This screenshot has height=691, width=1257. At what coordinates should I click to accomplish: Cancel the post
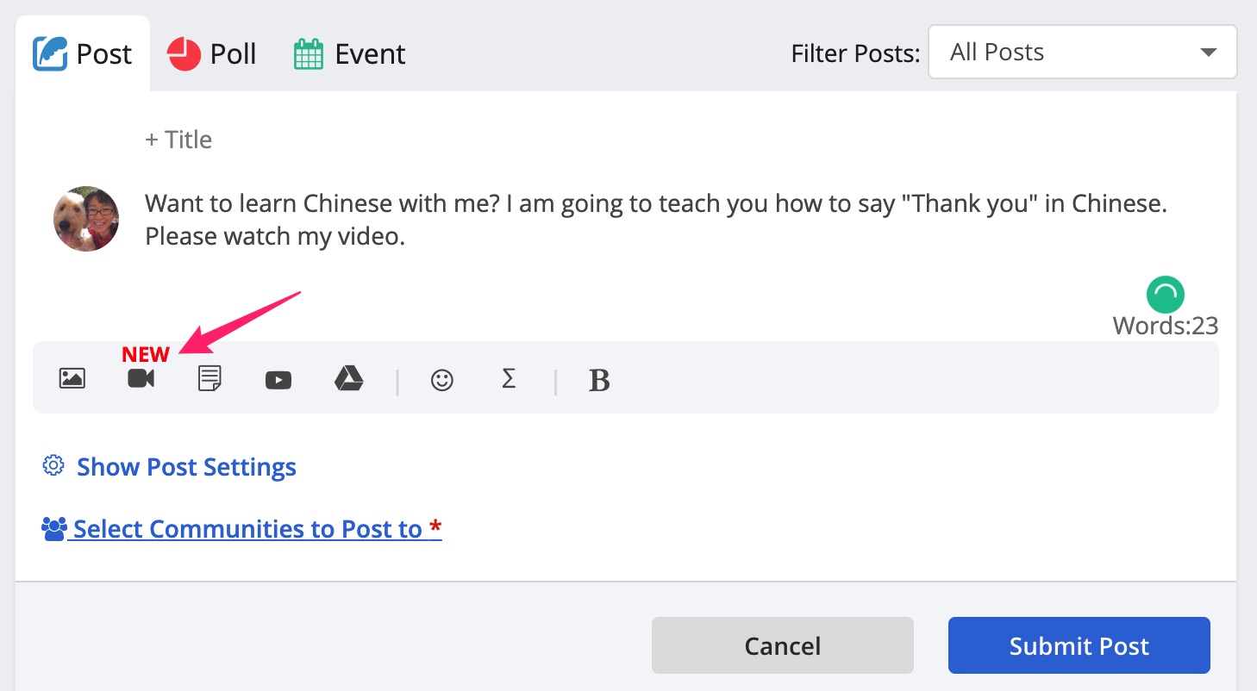click(x=783, y=645)
